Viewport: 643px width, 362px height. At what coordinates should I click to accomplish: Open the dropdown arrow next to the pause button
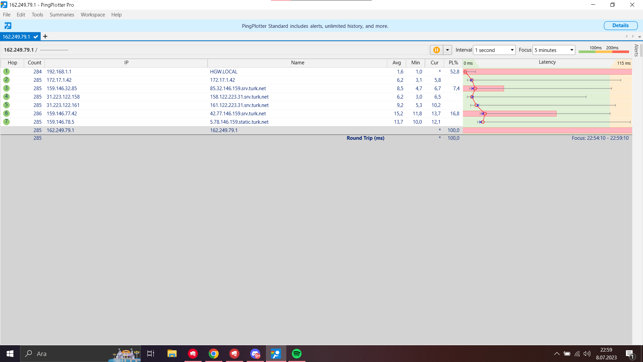[447, 50]
